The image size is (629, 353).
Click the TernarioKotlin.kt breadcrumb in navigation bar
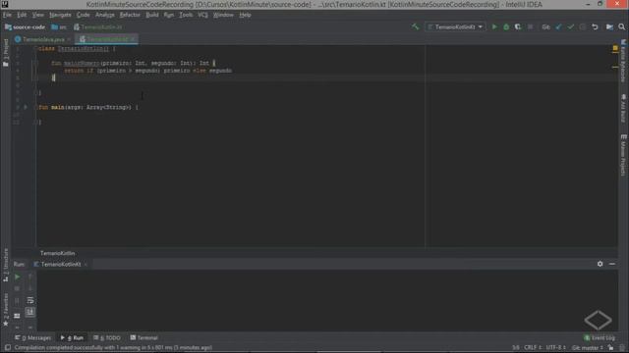(x=98, y=27)
